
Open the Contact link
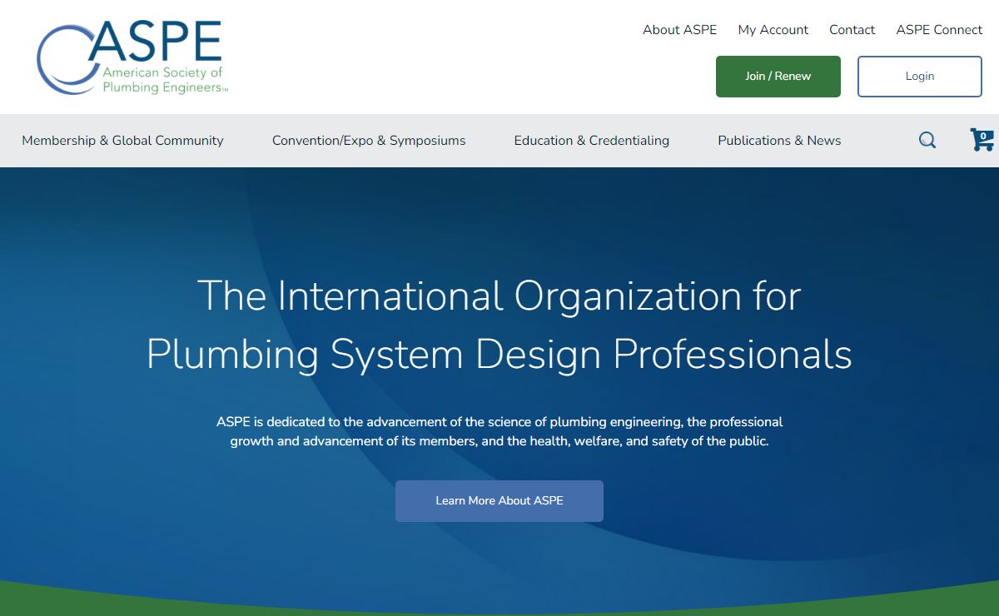pyautogui.click(x=852, y=30)
